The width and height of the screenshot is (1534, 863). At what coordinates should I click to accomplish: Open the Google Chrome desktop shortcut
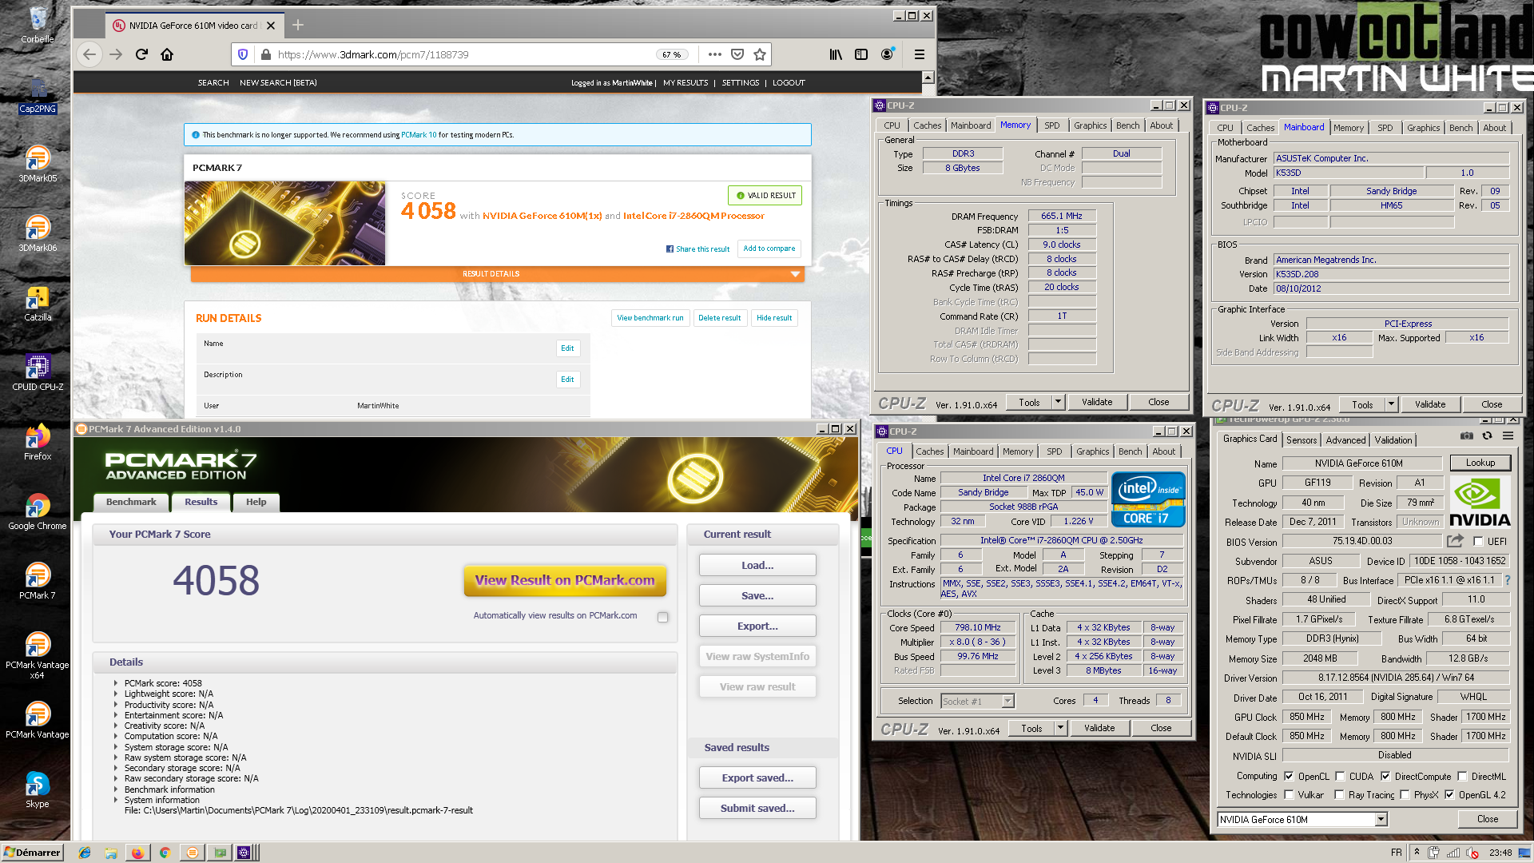38,511
